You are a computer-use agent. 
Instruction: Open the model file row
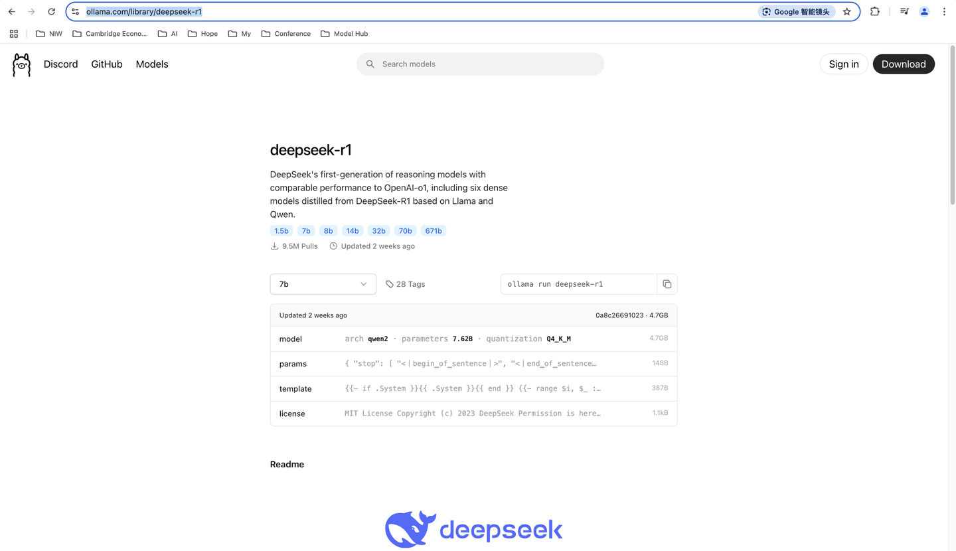click(x=474, y=339)
